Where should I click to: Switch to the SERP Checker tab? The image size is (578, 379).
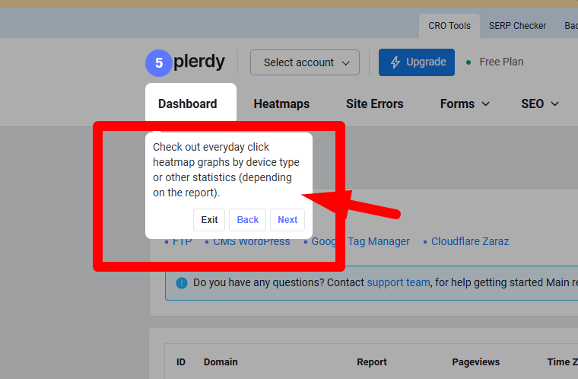518,26
